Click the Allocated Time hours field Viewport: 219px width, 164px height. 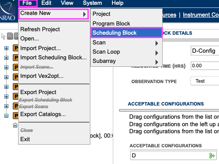coord(205,66)
